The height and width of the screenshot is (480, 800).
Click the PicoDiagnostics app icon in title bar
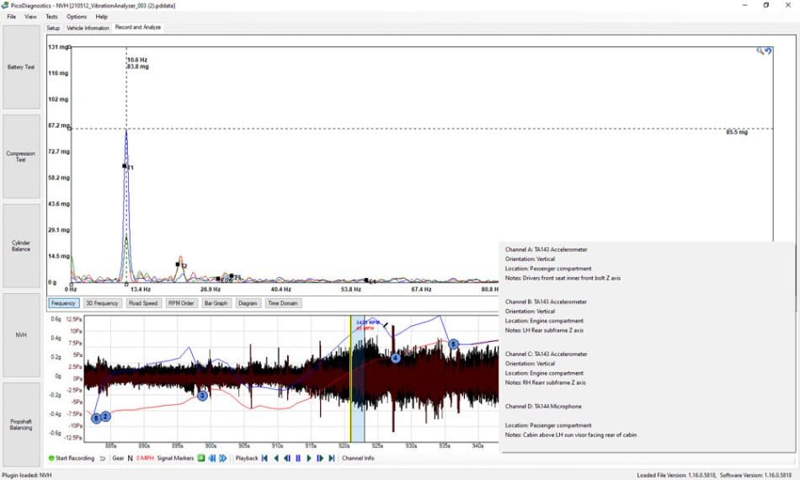click(x=5, y=5)
